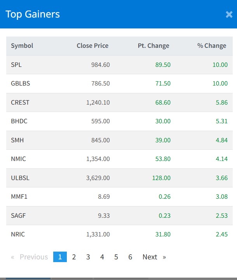This screenshot has height=280, width=237.
Task: Select the SPL symbol row
Action: pyautogui.click(x=16, y=65)
